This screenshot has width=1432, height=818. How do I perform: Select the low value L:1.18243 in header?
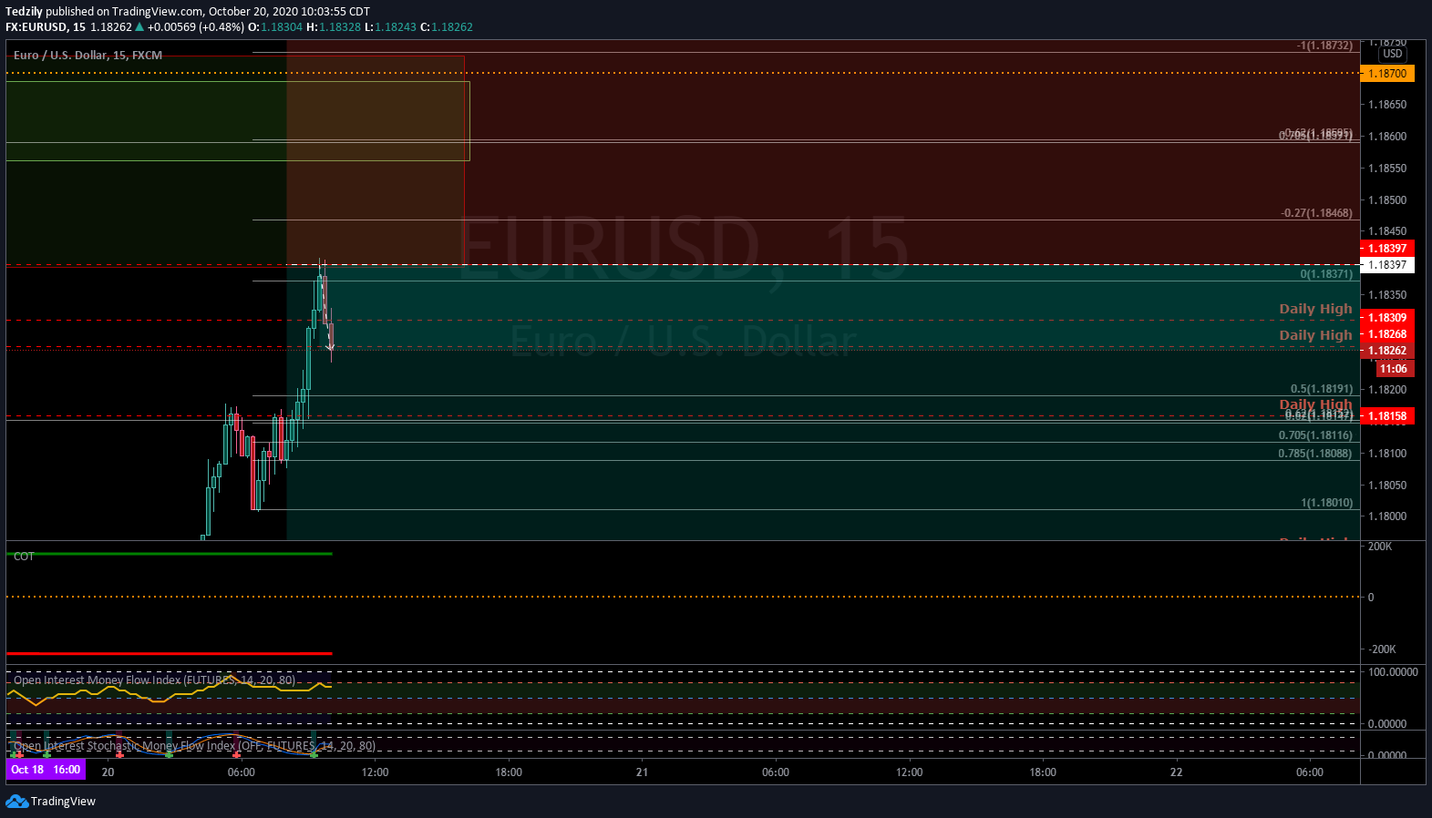coord(390,27)
